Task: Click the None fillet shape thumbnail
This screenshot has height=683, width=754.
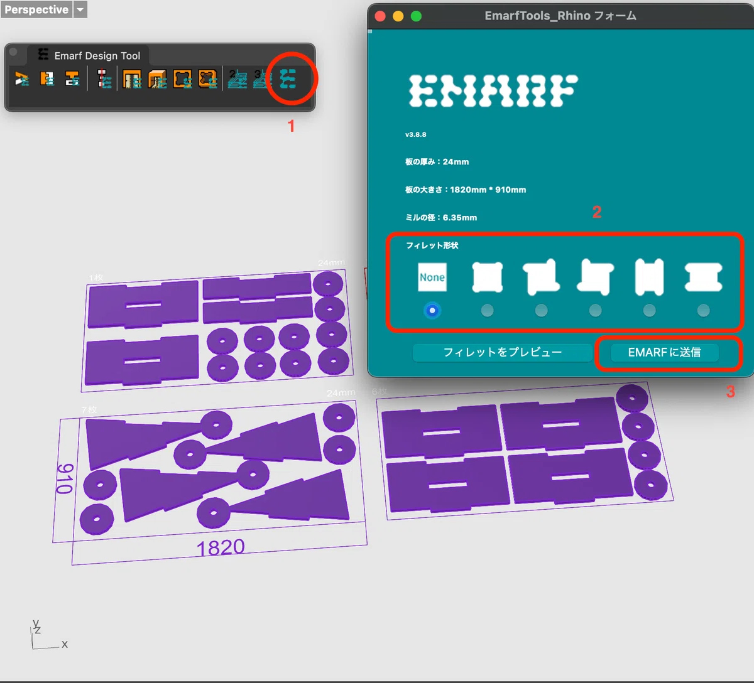Action: 432,277
